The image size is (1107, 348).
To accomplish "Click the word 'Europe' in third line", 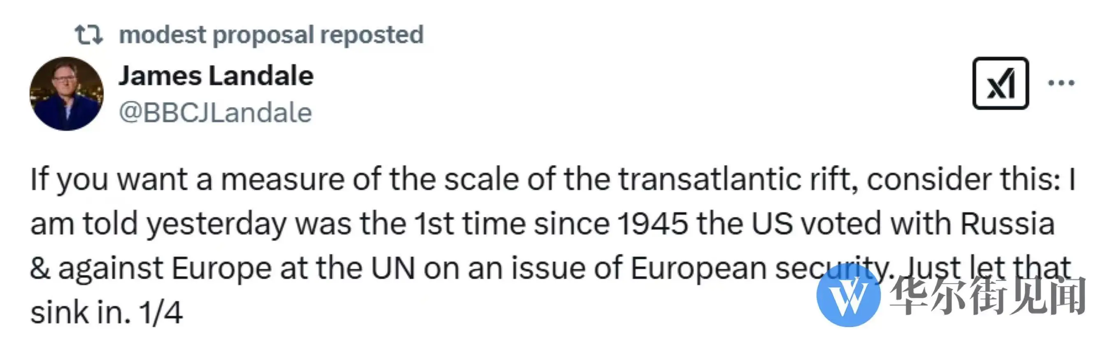I will tap(222, 269).
